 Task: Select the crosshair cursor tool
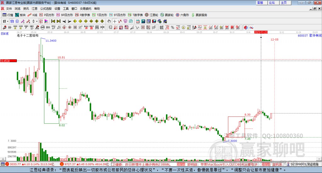tap(114, 21)
